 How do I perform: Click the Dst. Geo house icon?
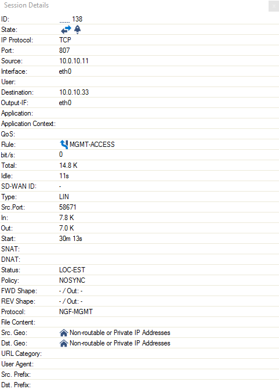pos(64,343)
